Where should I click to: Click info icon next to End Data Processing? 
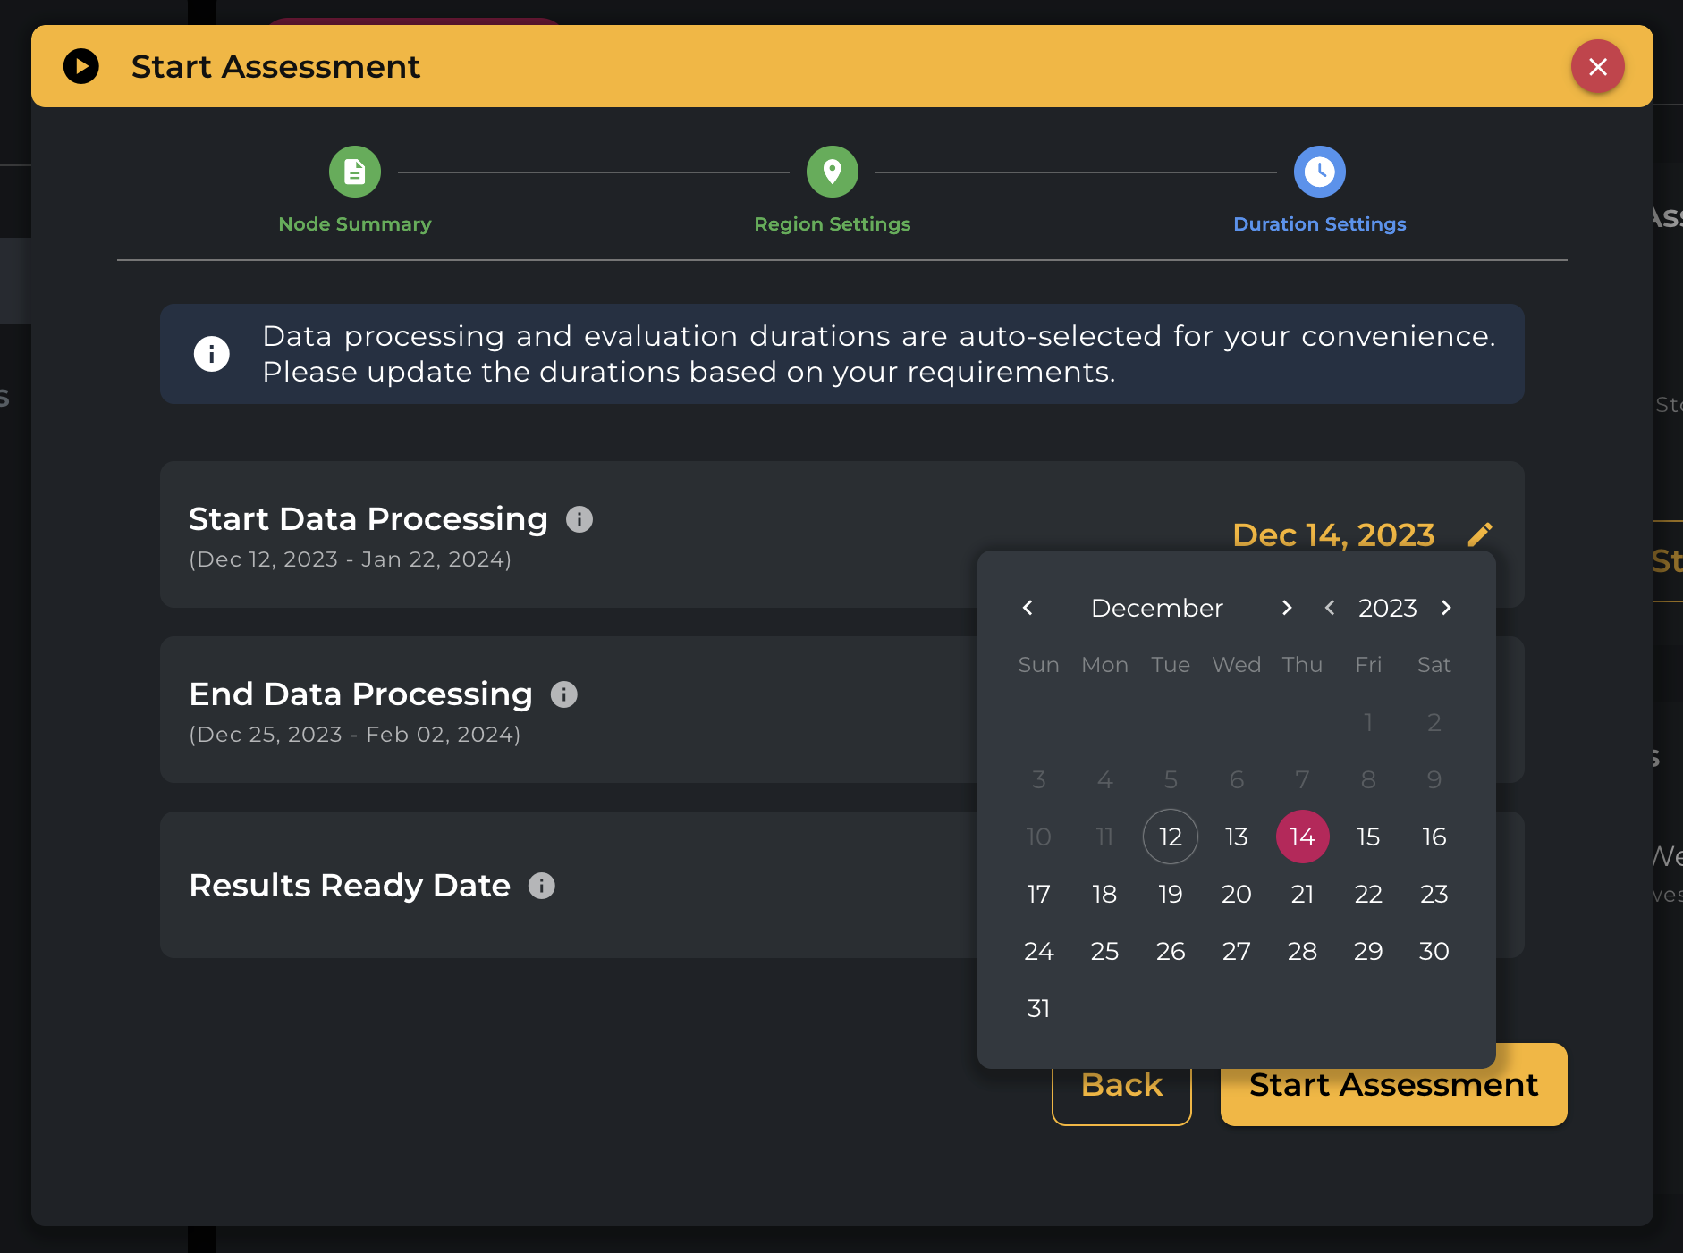coord(563,694)
